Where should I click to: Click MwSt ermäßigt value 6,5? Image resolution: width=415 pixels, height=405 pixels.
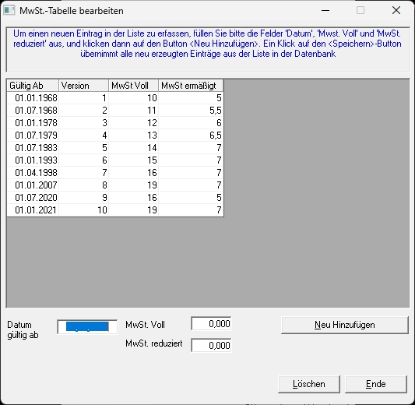pyautogui.click(x=191, y=136)
